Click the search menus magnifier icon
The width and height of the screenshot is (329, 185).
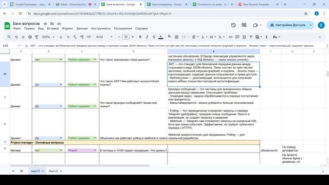coord(9,37)
